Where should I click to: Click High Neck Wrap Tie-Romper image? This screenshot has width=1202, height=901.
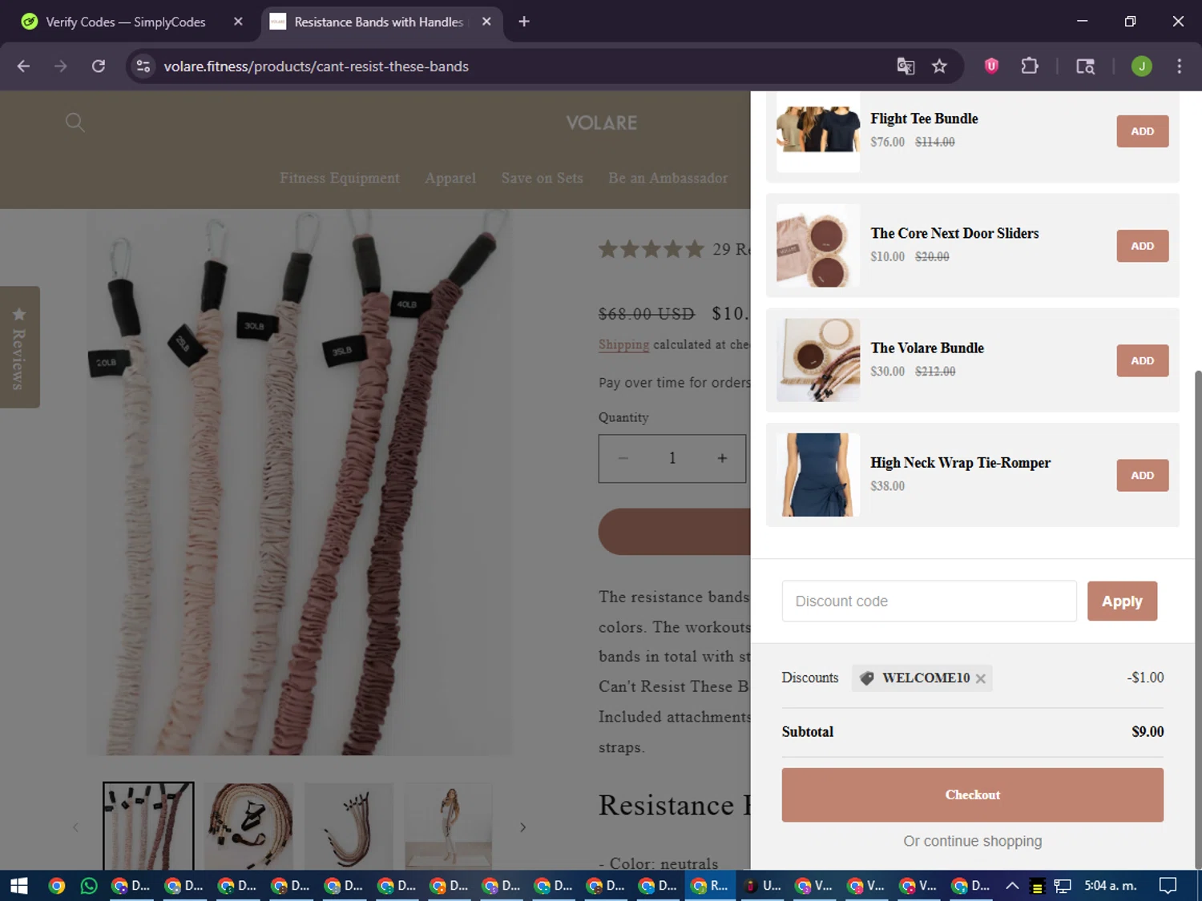click(817, 474)
